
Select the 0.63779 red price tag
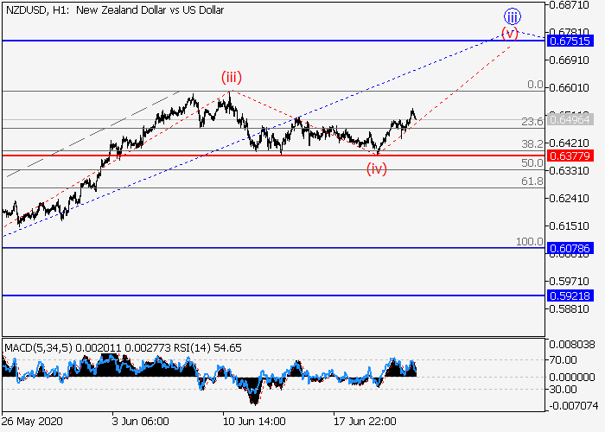coord(570,156)
